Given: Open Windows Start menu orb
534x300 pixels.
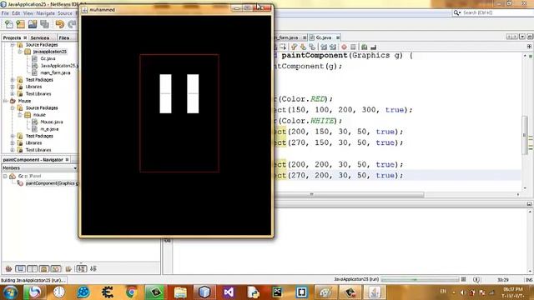Looking at the screenshot, I should click(x=10, y=292).
